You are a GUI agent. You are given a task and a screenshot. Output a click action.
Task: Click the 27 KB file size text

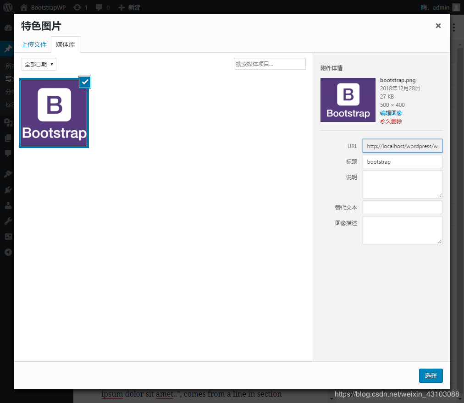[387, 96]
